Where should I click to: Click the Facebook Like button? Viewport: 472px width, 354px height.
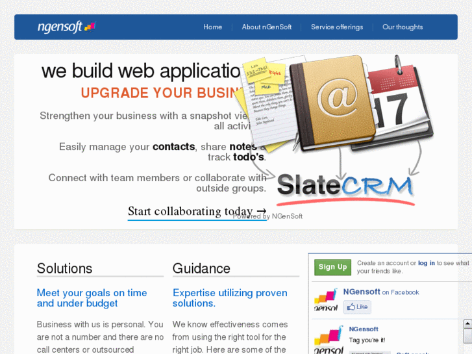(357, 307)
